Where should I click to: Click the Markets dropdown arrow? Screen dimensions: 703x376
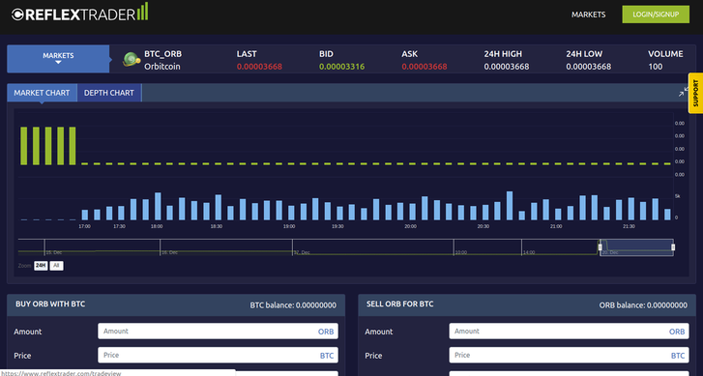click(58, 63)
